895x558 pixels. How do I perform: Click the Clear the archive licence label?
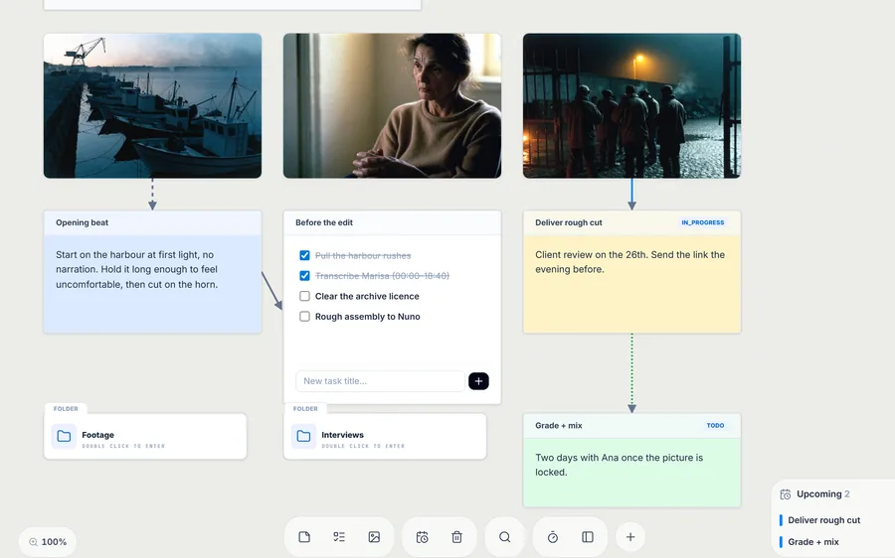click(x=367, y=297)
